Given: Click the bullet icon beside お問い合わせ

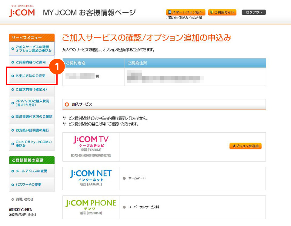Looking at the screenshot, I should coord(13,199).
